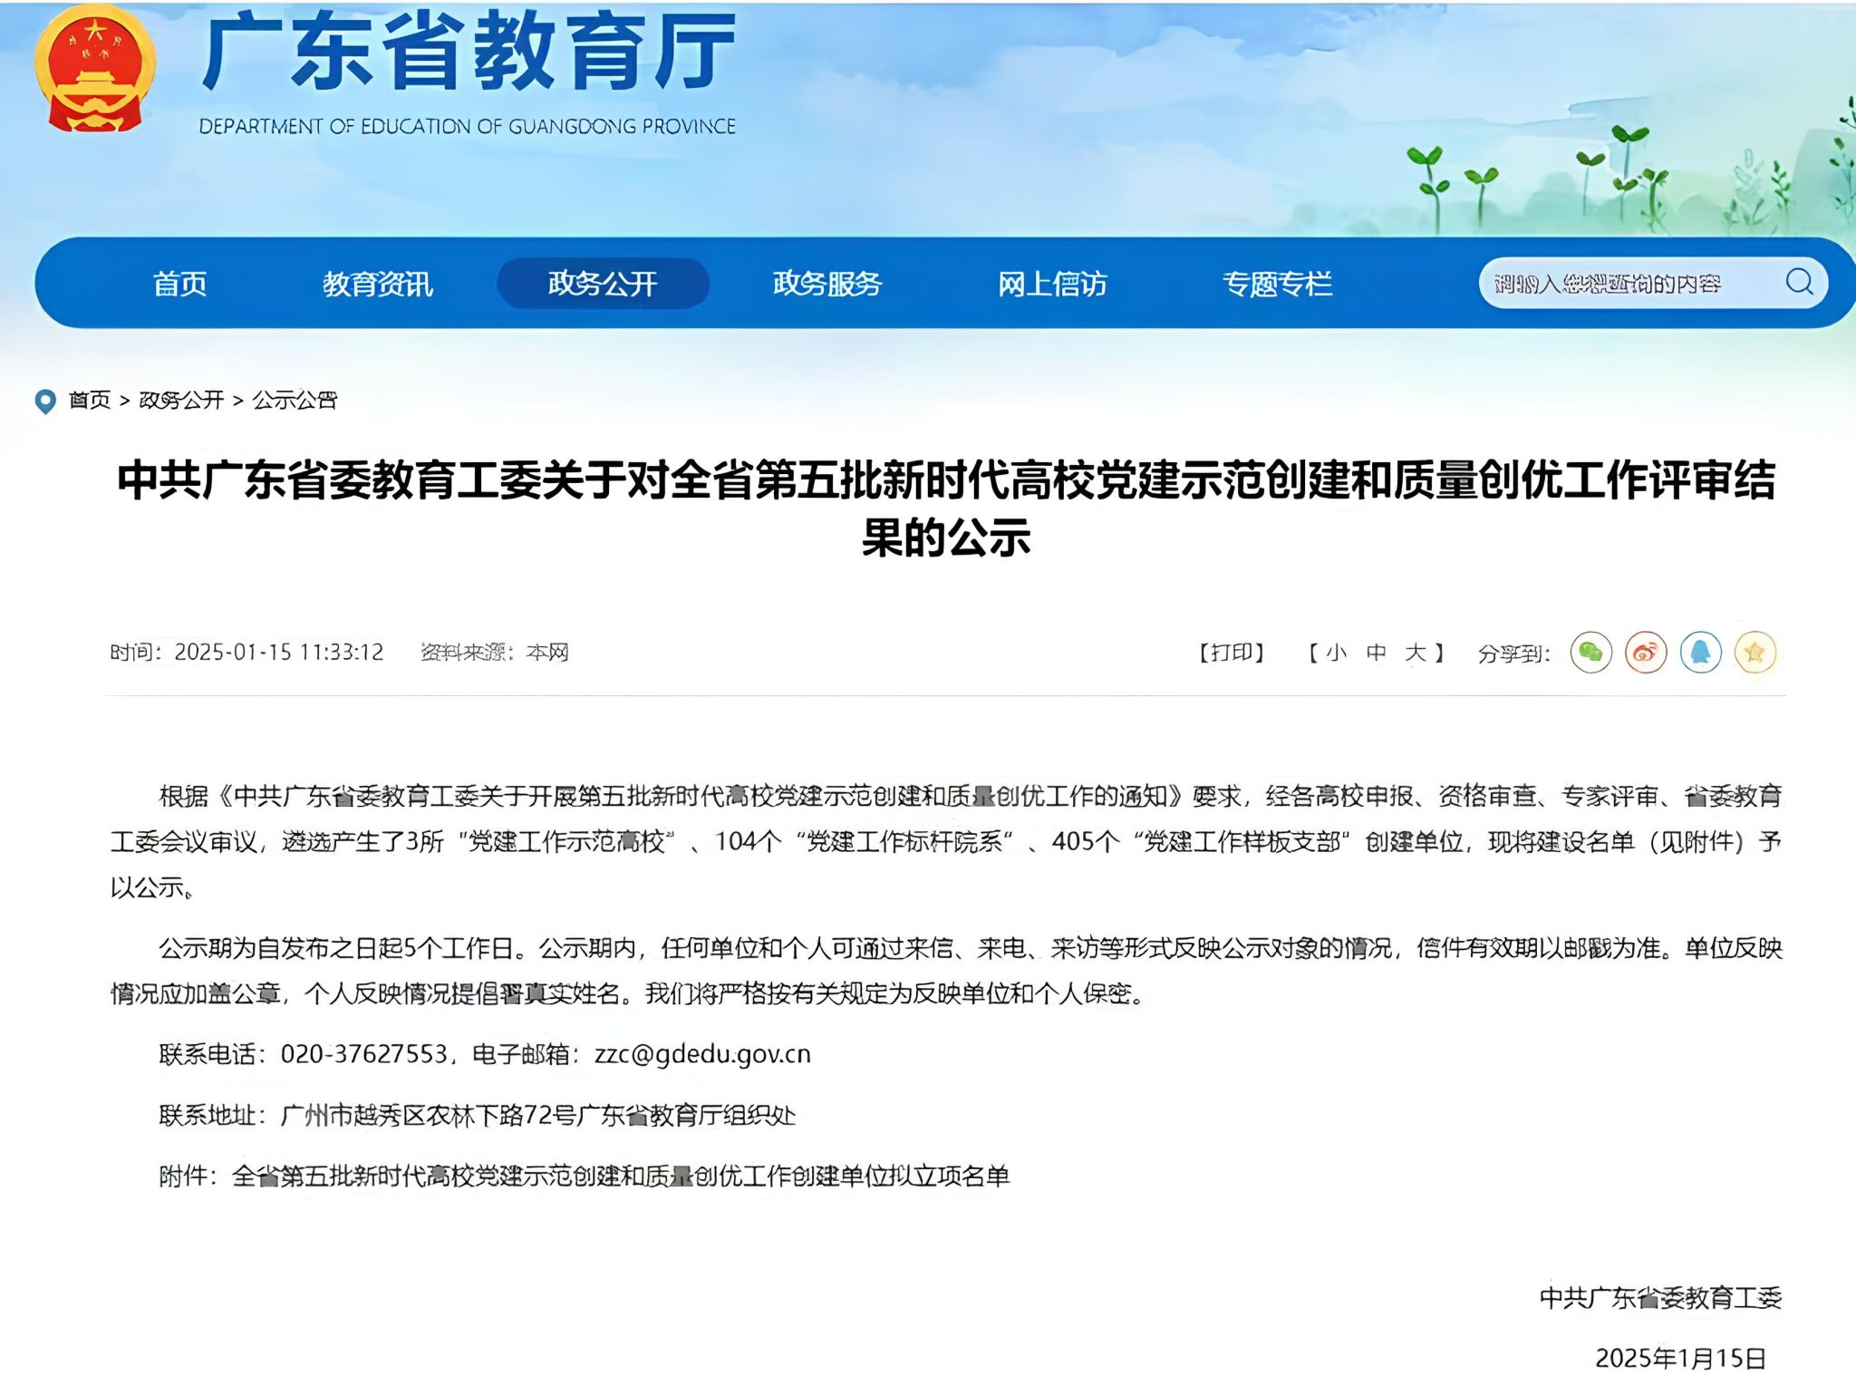Go to the 政务服务 menu item
Screen dimensions: 1856x1385
point(826,284)
